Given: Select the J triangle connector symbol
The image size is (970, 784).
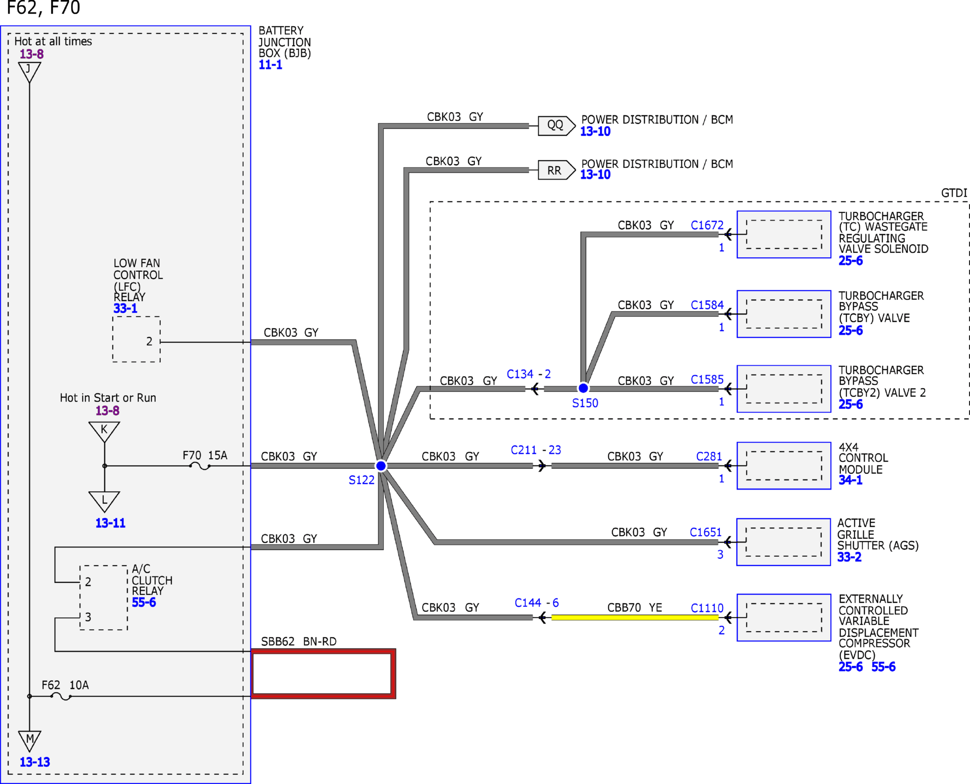Looking at the screenshot, I should (x=30, y=72).
